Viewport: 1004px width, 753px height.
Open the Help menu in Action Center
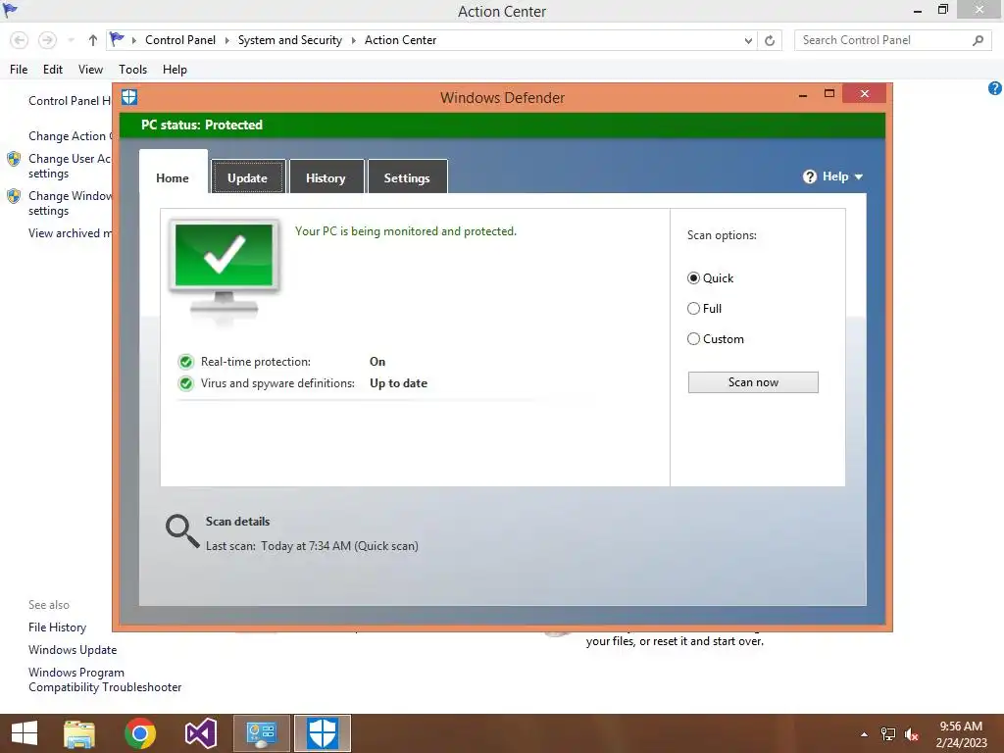coord(175,70)
